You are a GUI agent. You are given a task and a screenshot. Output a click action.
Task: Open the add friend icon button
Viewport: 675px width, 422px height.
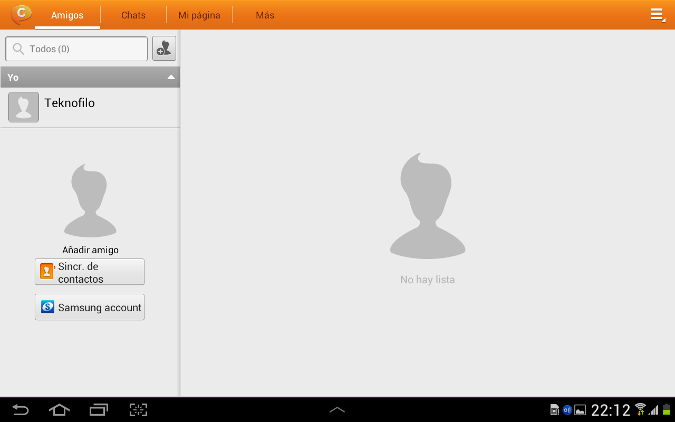tap(164, 49)
